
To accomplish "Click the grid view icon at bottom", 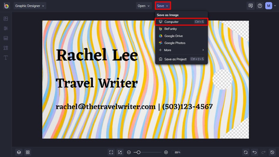I will pos(28,152).
